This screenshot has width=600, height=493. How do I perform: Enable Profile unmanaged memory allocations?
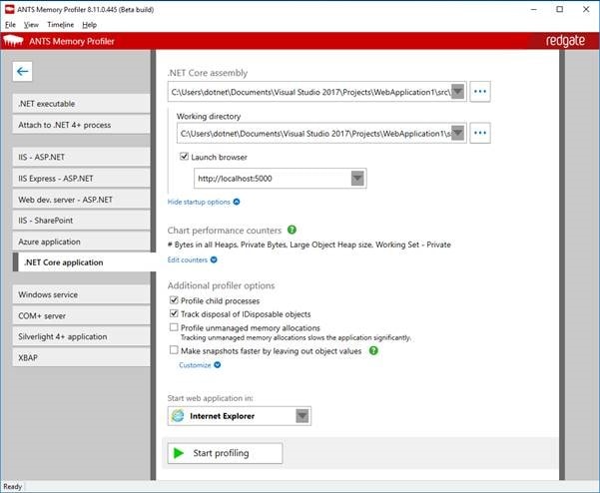point(174,327)
